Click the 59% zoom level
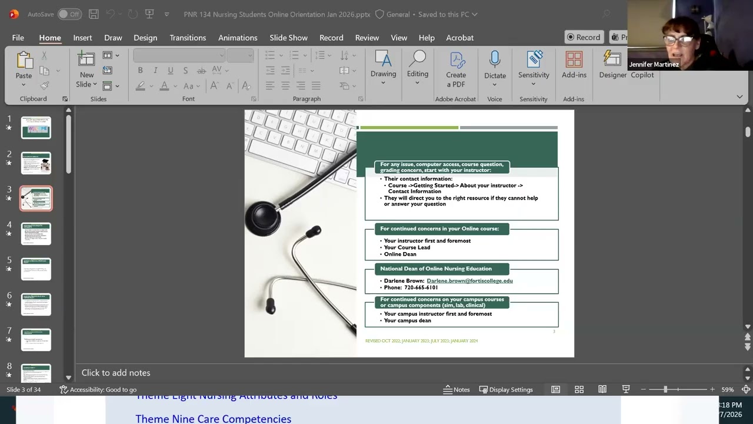Viewport: 753px width, 424px height. (728, 389)
